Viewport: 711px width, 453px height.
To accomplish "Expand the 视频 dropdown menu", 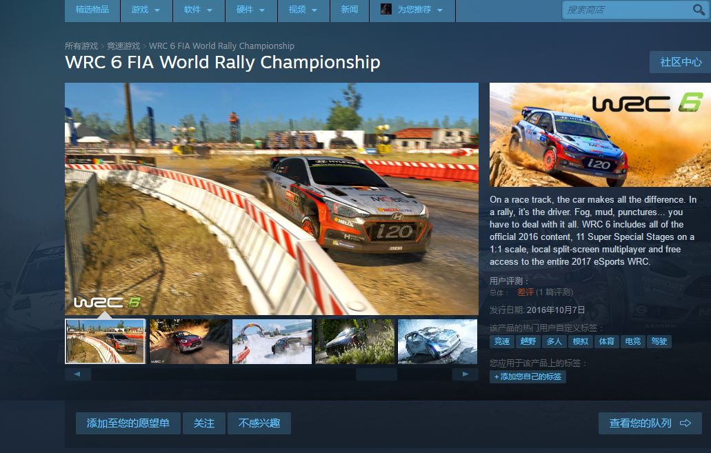I will tap(303, 10).
